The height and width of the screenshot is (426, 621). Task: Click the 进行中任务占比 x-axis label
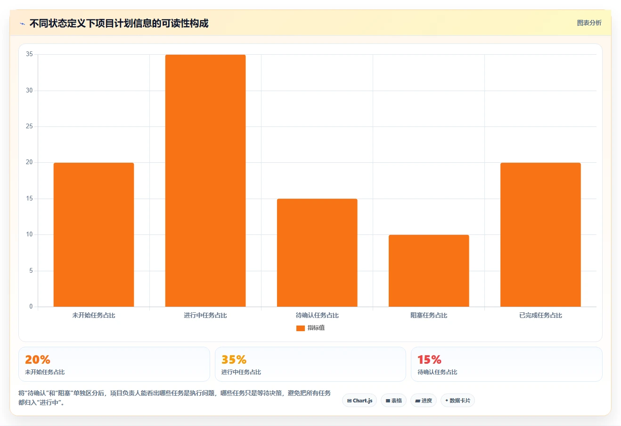click(205, 315)
